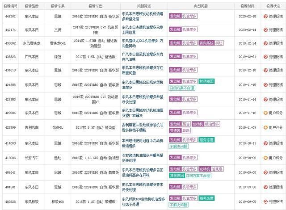Click orange 用户评分 icon for complaint 422999
286x210 pixels.
coord(265,128)
